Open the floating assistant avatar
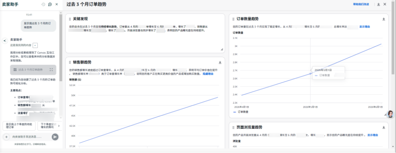Screen dimensions: 396x153 click(390, 114)
